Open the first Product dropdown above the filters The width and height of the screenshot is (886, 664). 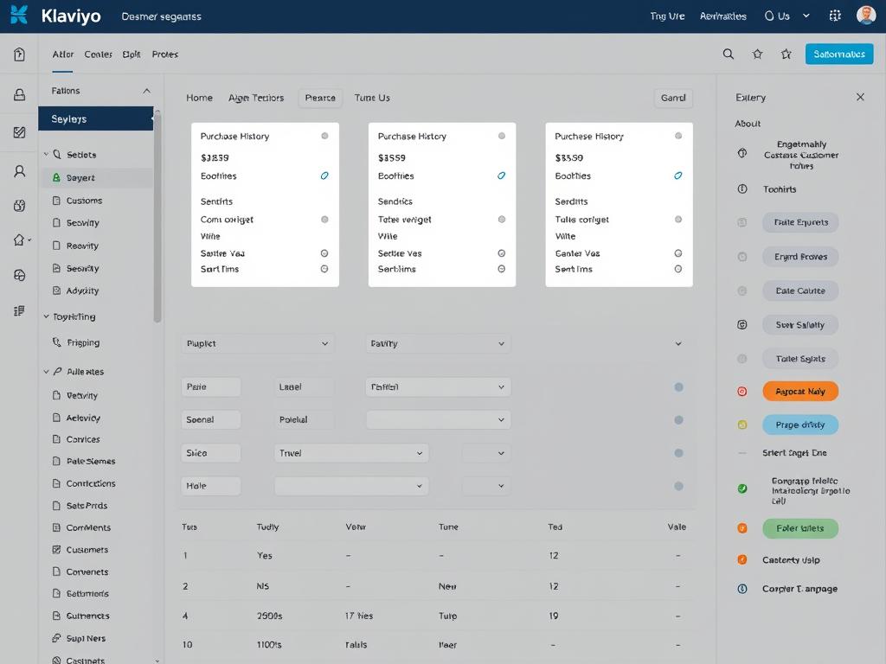tap(256, 343)
